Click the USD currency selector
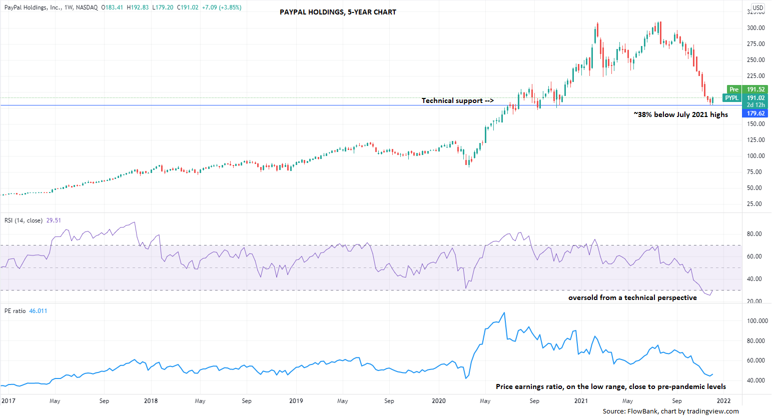The width and height of the screenshot is (772, 417). pos(758,7)
